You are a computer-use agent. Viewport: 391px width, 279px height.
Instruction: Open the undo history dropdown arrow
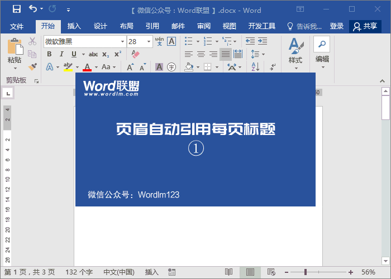coord(42,9)
